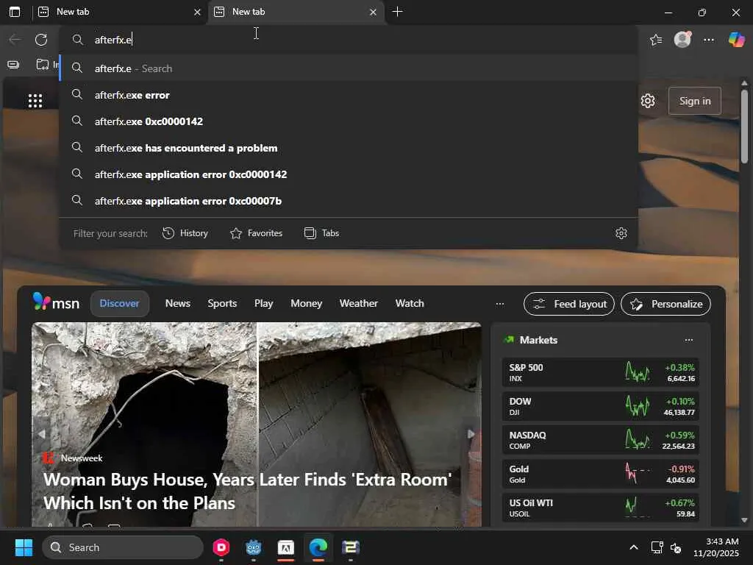Open the 'Woman Buys House' headline
753x565 pixels.
[x=247, y=491]
